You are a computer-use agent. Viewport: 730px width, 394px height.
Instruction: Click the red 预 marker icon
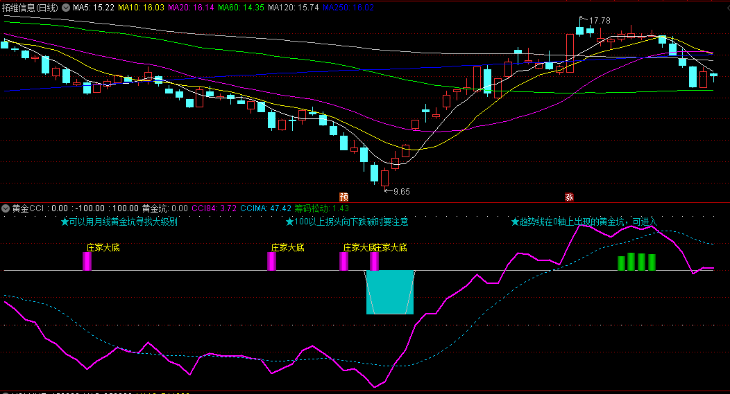coord(343,197)
